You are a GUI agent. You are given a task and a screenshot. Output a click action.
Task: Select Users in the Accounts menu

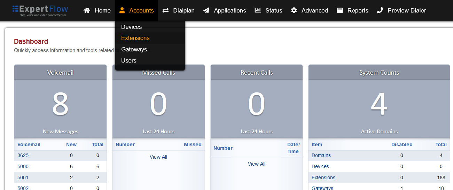pos(128,60)
